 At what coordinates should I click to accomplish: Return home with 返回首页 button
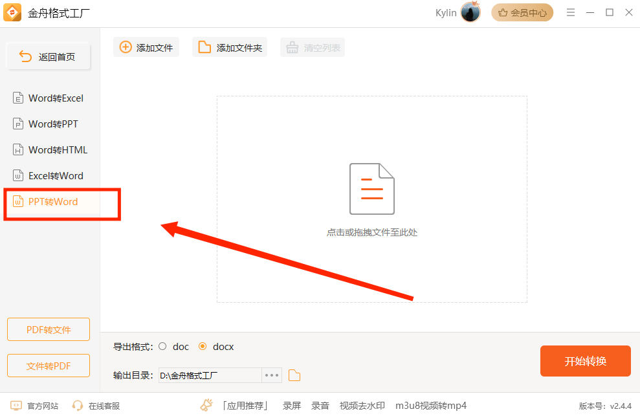pyautogui.click(x=49, y=56)
